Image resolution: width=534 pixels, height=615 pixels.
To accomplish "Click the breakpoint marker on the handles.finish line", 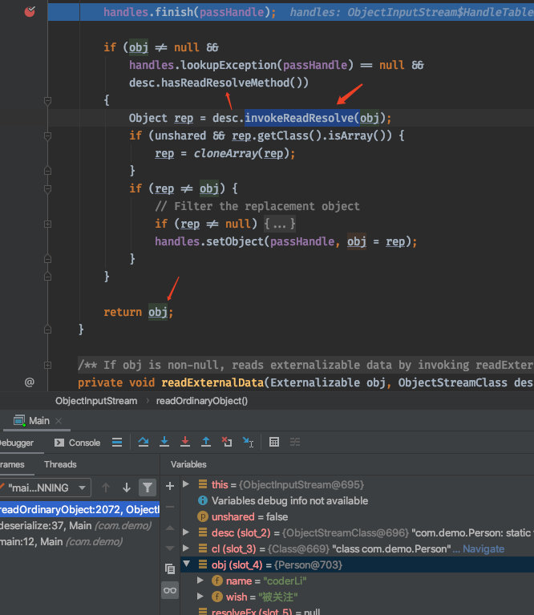I will click(x=30, y=12).
